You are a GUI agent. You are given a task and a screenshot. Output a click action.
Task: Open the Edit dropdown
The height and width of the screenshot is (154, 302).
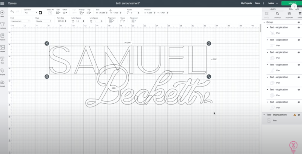coord(58,13)
